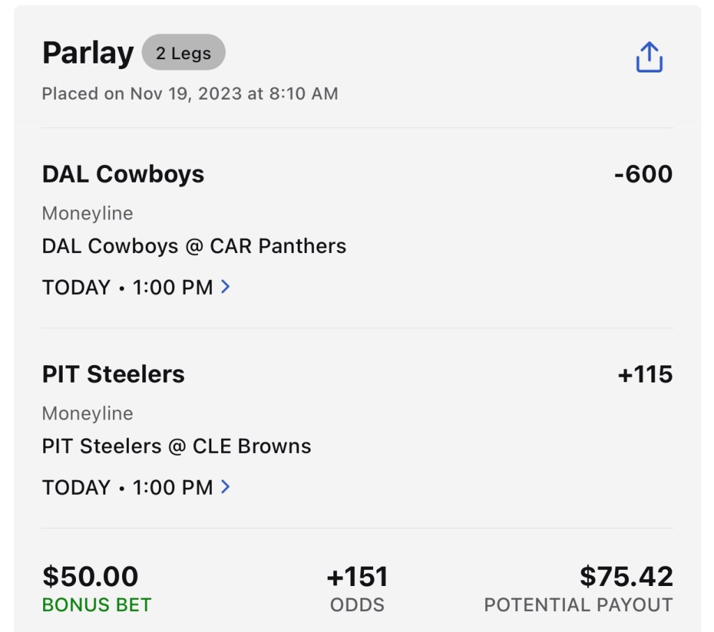This screenshot has height=632, width=714.
Task: Click the 'DAL Cowboys' selection title
Action: coord(123,174)
